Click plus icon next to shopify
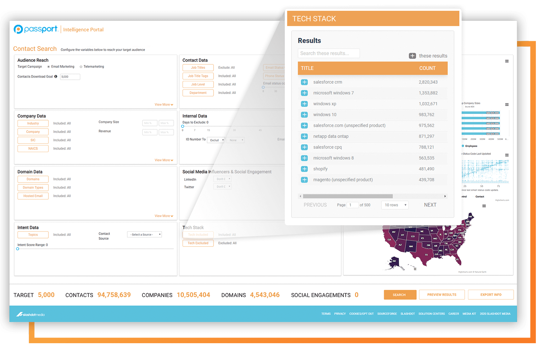The width and height of the screenshot is (545, 363). pos(304,169)
